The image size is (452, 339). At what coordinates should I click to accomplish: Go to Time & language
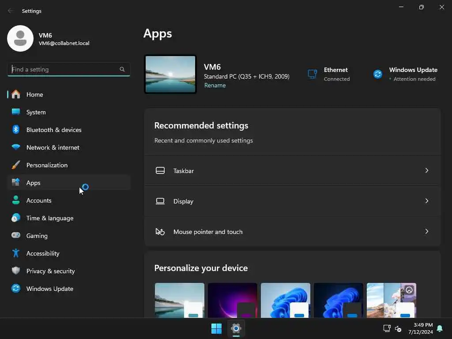(69, 218)
